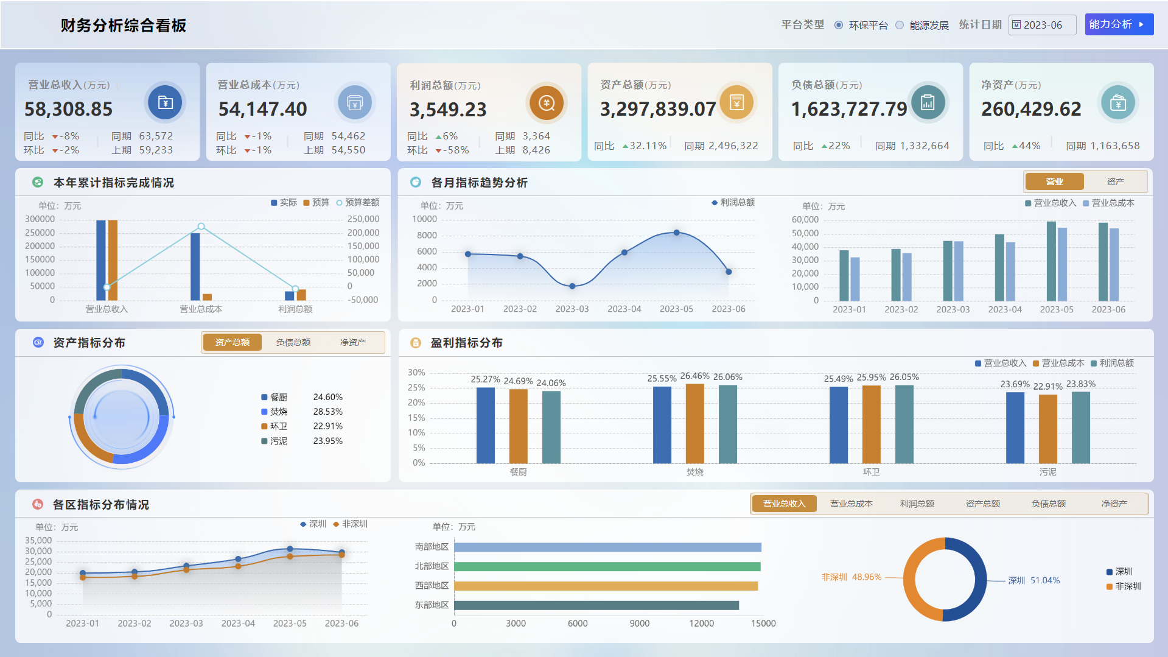This screenshot has height=657, width=1168.
Task: Click the 资产总额 card yellow document icon
Action: coord(736,102)
